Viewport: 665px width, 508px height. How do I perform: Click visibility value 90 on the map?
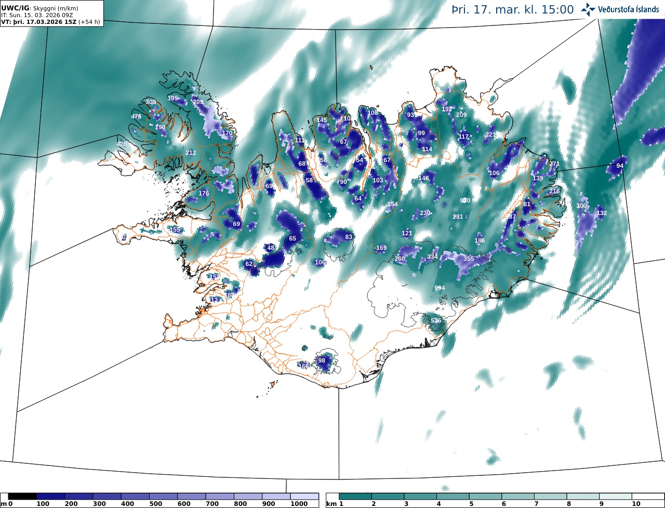pos(343,182)
